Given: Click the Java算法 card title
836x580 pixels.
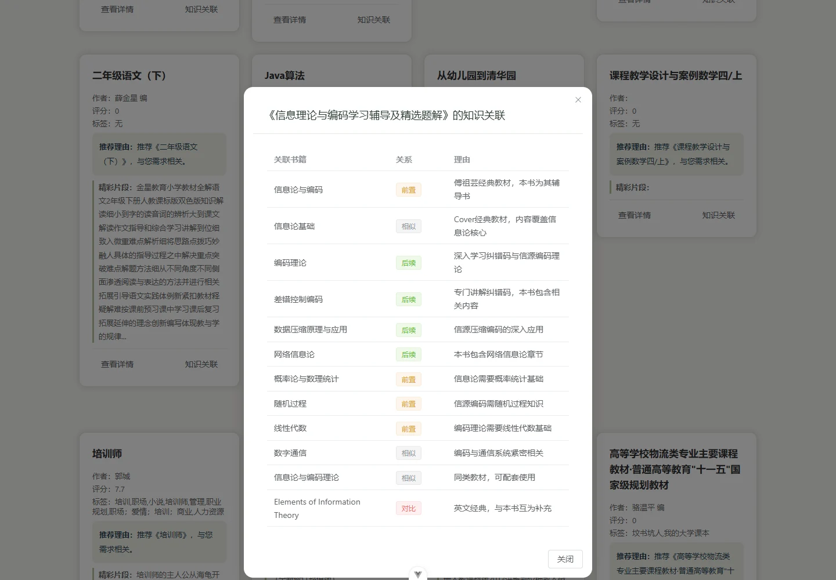Looking at the screenshot, I should pyautogui.click(x=284, y=75).
